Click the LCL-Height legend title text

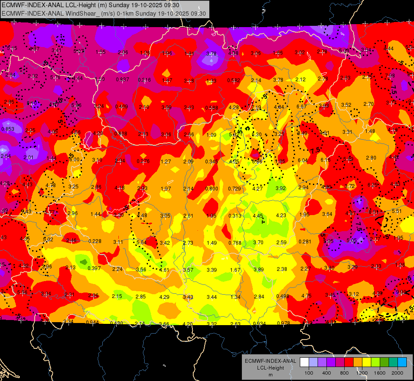pos(270,368)
